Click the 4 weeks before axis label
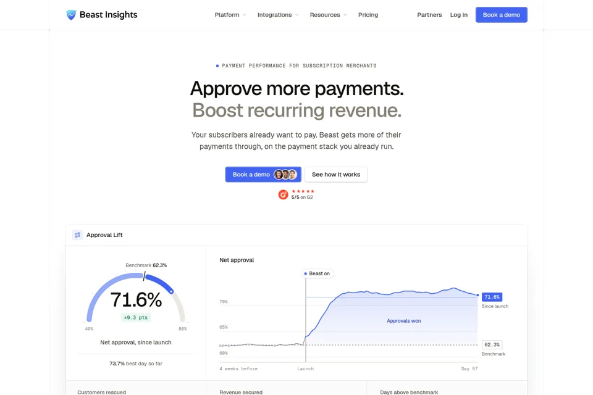 pyautogui.click(x=238, y=369)
